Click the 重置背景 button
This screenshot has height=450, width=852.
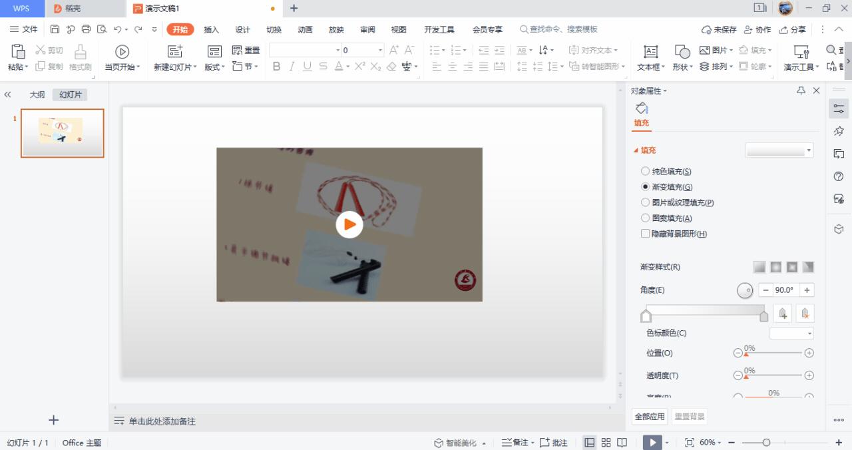pos(690,415)
